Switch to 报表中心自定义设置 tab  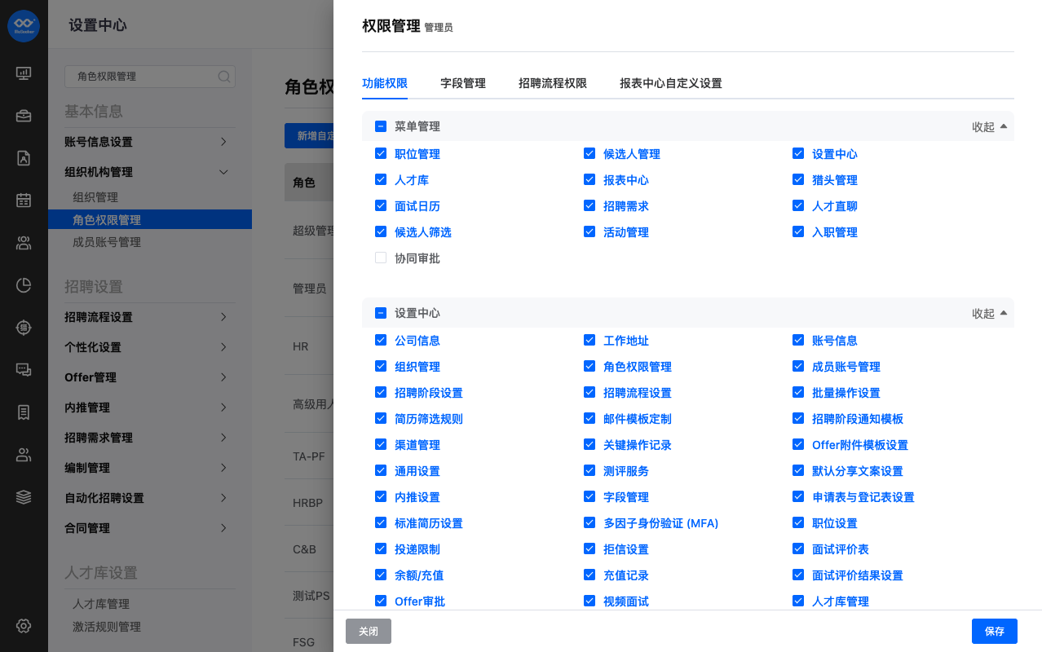tap(671, 83)
